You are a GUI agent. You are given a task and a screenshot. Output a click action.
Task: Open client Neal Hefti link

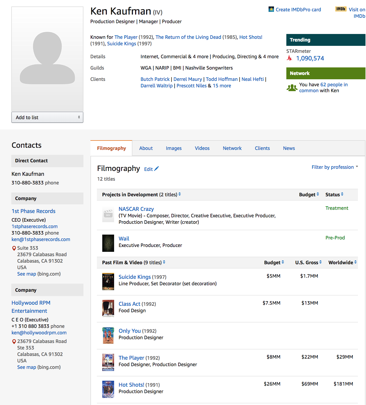click(x=252, y=79)
